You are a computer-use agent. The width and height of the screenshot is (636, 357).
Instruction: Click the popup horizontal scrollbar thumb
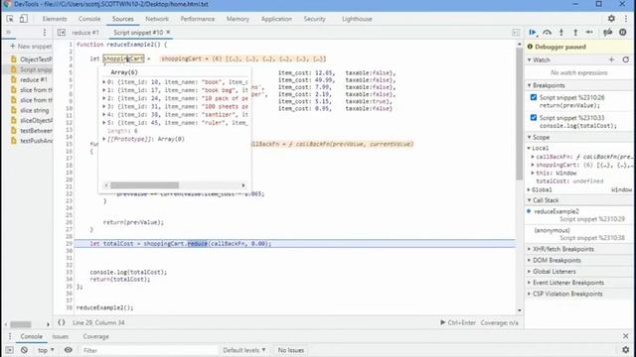[x=144, y=185]
